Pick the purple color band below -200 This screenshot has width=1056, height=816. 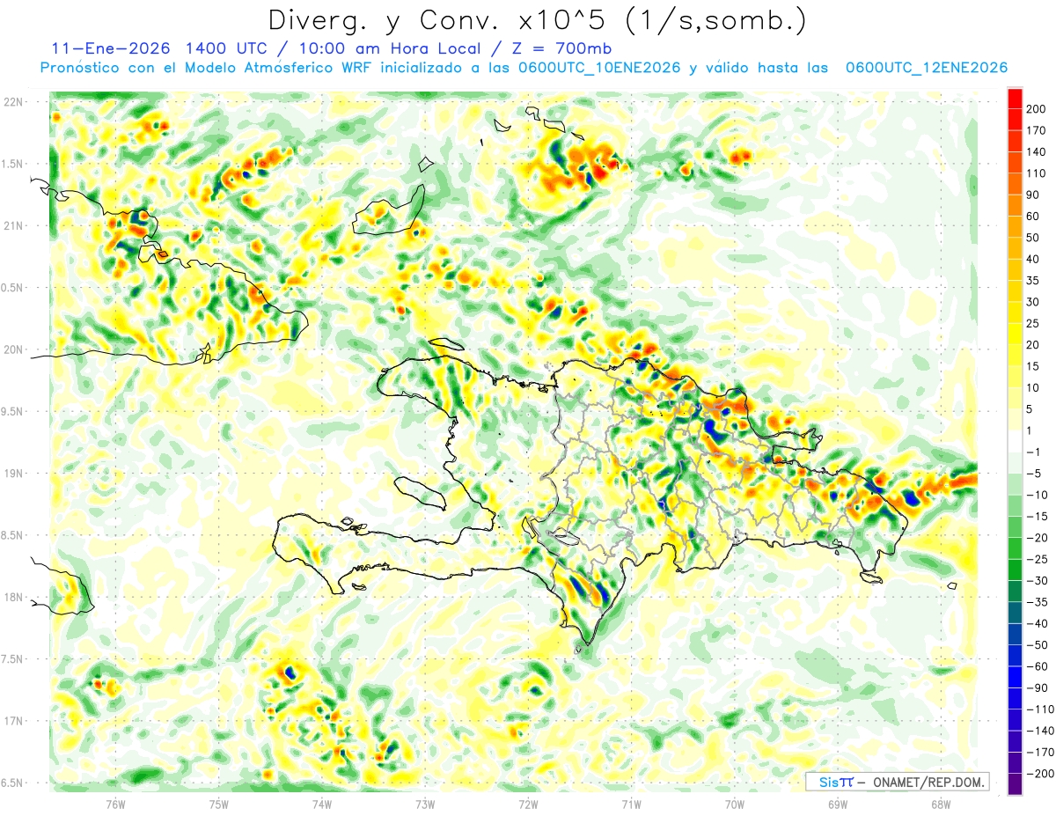point(1015,785)
